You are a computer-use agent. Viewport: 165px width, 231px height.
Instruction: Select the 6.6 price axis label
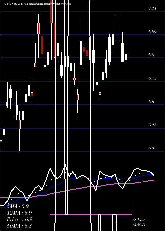tap(151, 102)
